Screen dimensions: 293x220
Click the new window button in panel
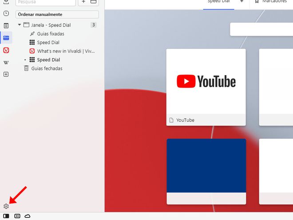point(93,2)
